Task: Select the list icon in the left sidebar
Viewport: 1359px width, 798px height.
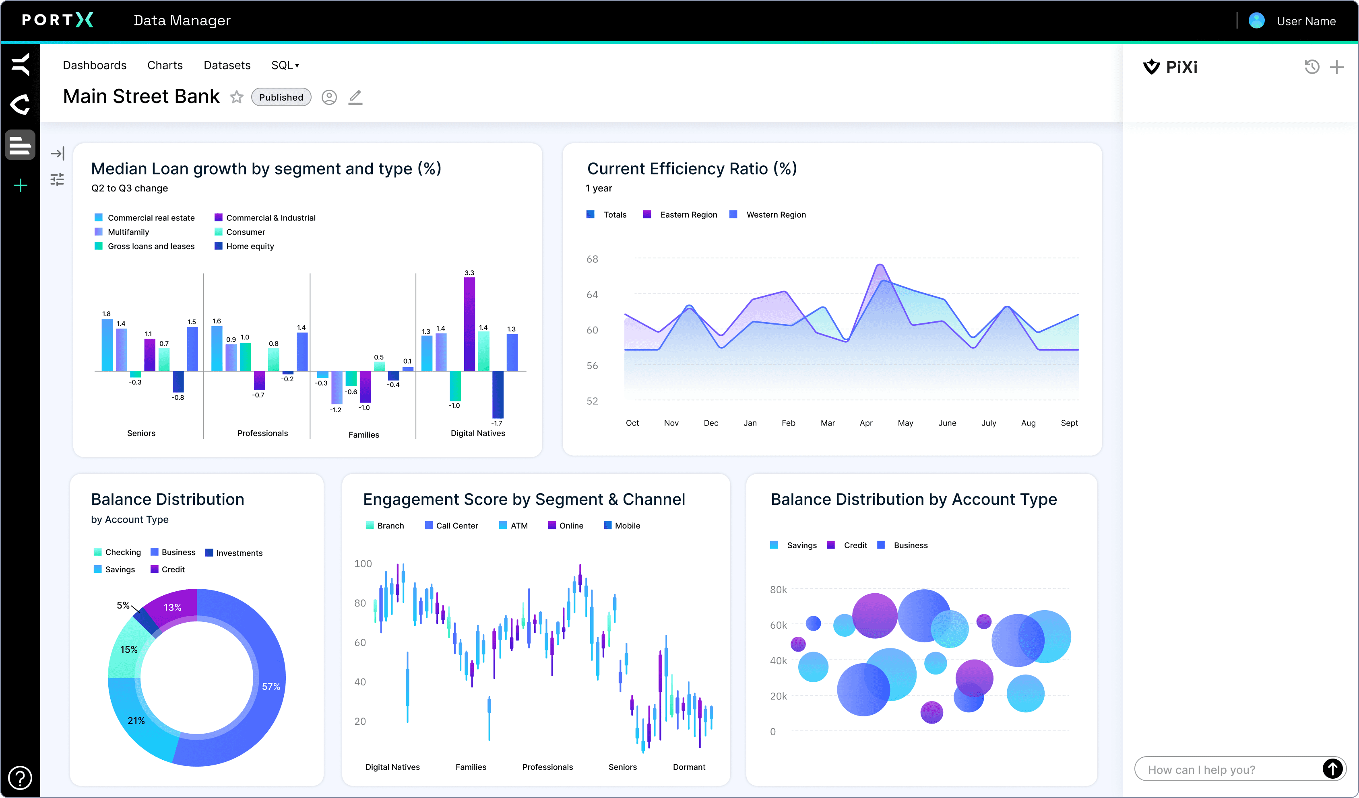Action: (x=20, y=144)
